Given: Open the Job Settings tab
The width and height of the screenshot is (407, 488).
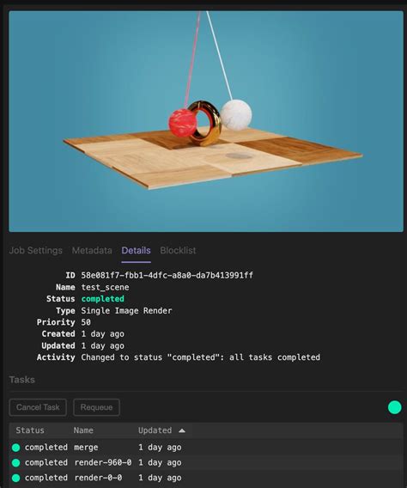Looking at the screenshot, I should click(x=36, y=251).
